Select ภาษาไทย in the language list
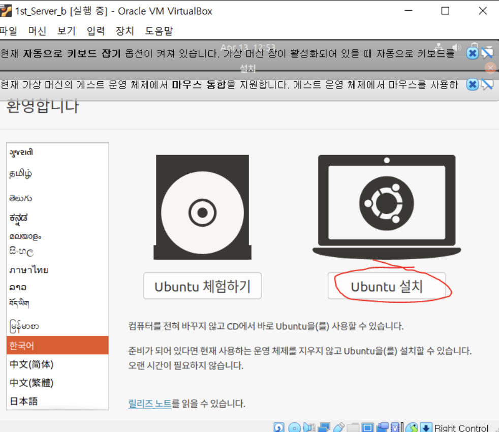The image size is (499, 432). (x=57, y=270)
